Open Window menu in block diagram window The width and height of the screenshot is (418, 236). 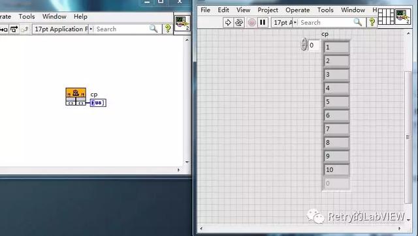(54, 16)
